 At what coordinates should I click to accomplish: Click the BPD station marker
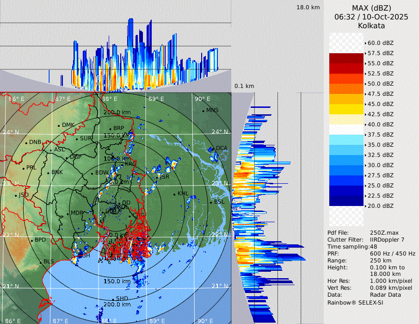[32, 240]
